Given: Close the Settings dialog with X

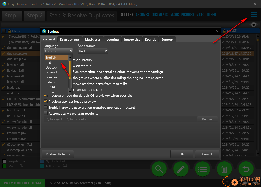Looking at the screenshot, I should pyautogui.click(x=217, y=31).
